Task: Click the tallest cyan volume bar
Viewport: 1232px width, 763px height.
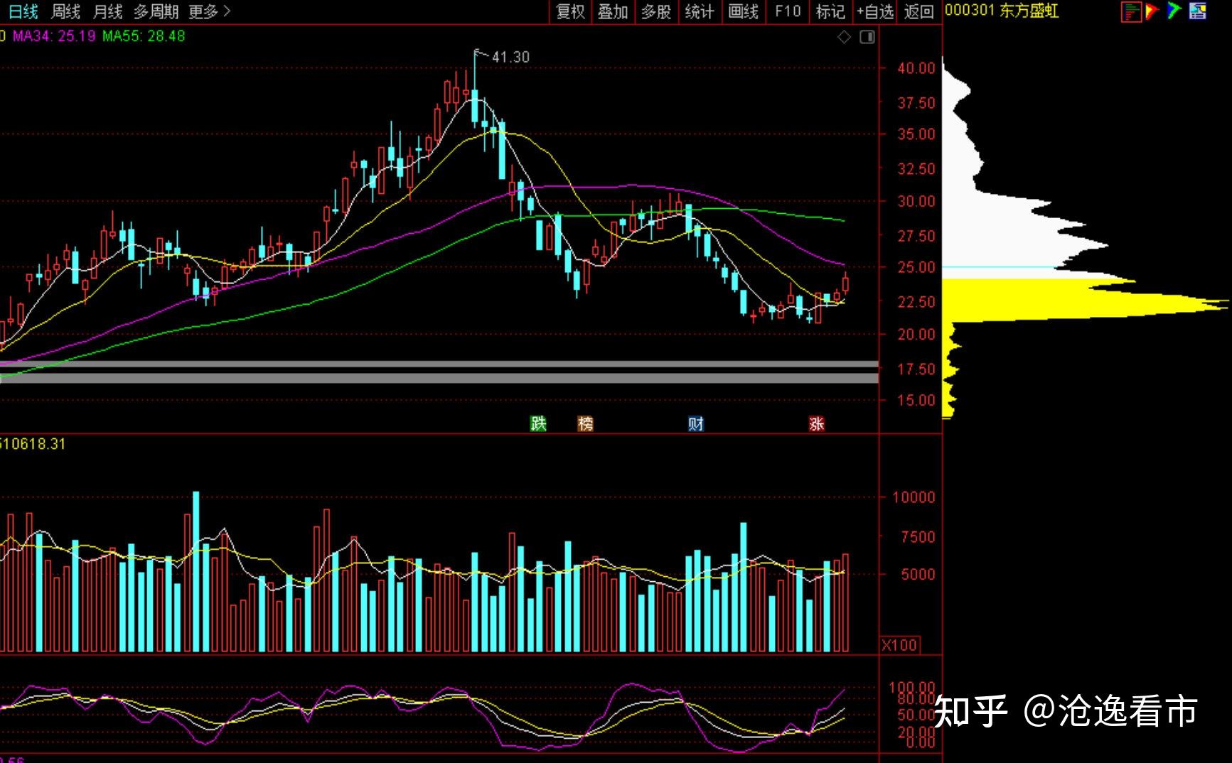Action: (196, 571)
